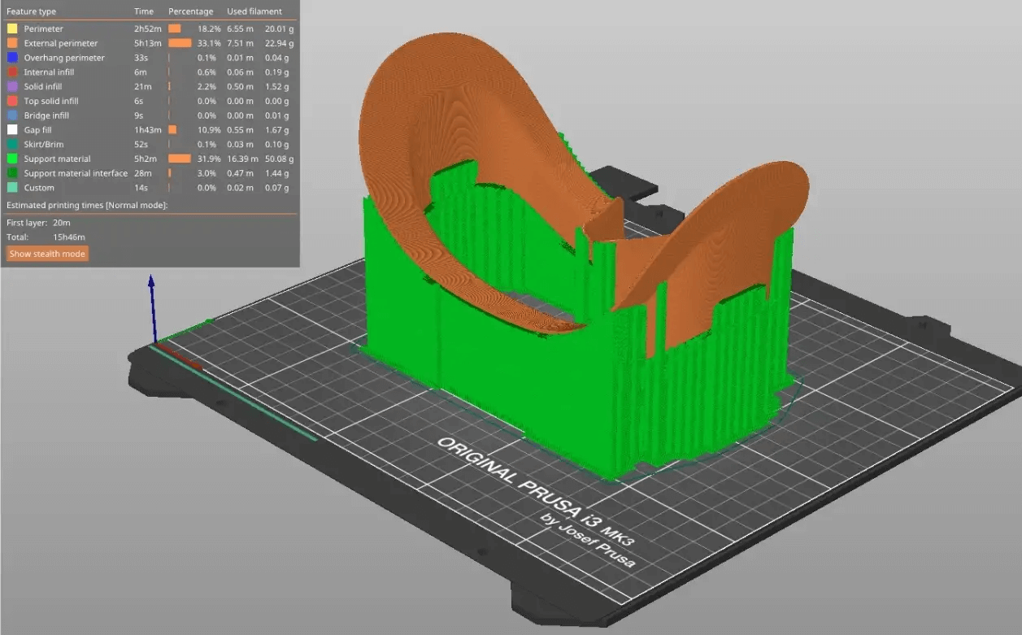Click the Percentage column header
This screenshot has height=635, width=1022.
(190, 11)
